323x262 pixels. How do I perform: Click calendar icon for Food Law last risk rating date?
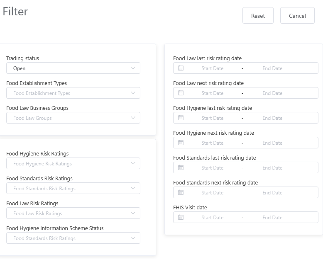181,68
